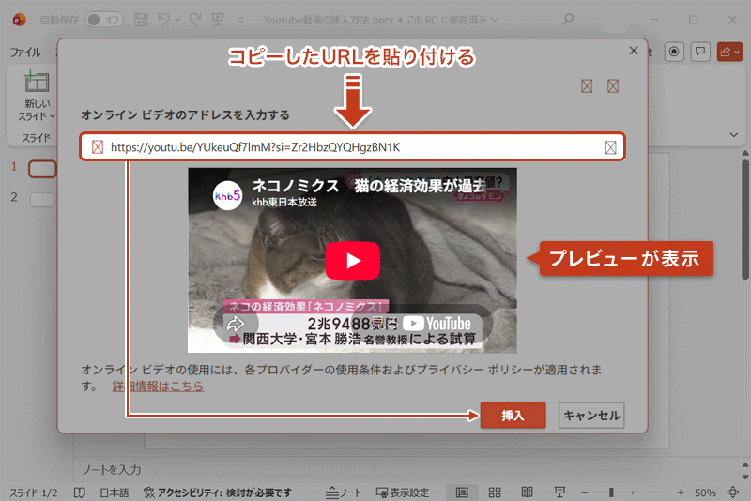This screenshot has width=751, height=501.
Task: Select slide 1 thumbnail
Action: (x=42, y=169)
